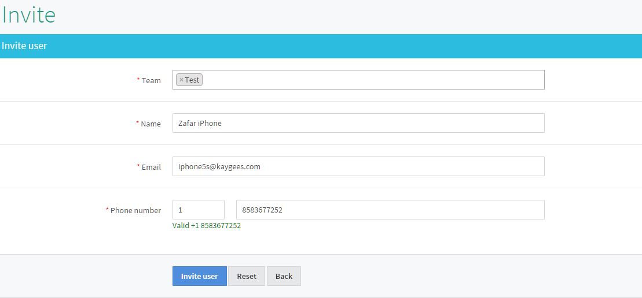The width and height of the screenshot is (642, 298).
Task: Focus the Name input field
Action: (x=358, y=123)
